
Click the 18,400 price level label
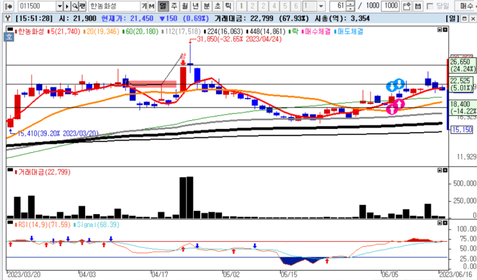463,108
